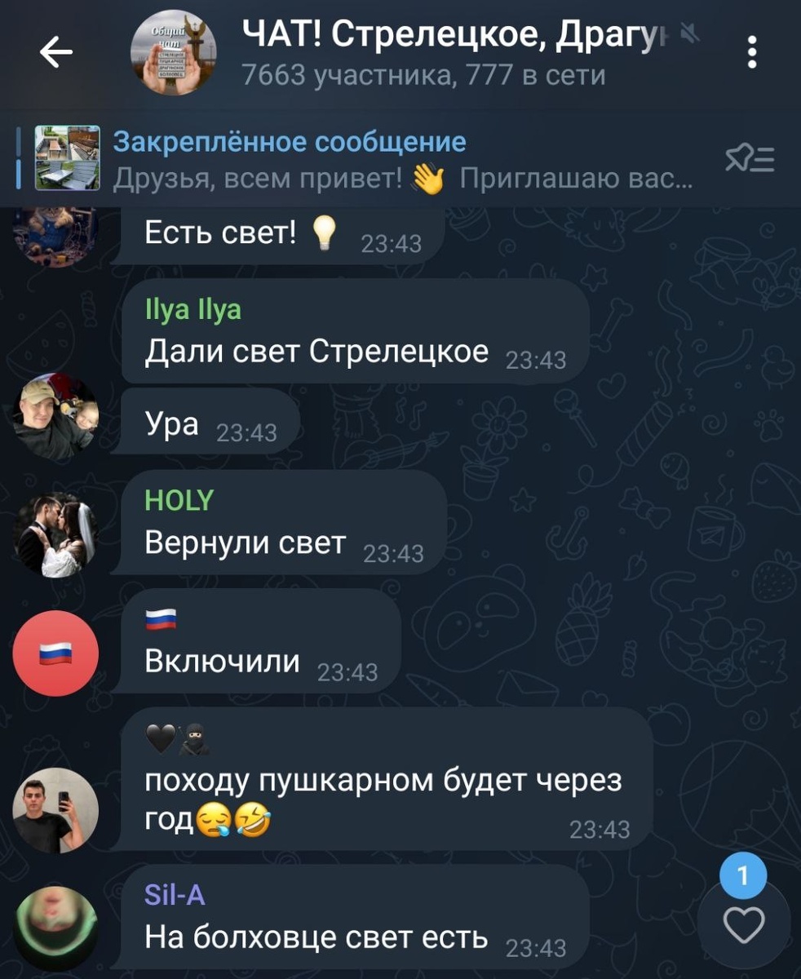Open the Russian flag user avatar
This screenshot has height=979, width=801.
click(x=55, y=653)
